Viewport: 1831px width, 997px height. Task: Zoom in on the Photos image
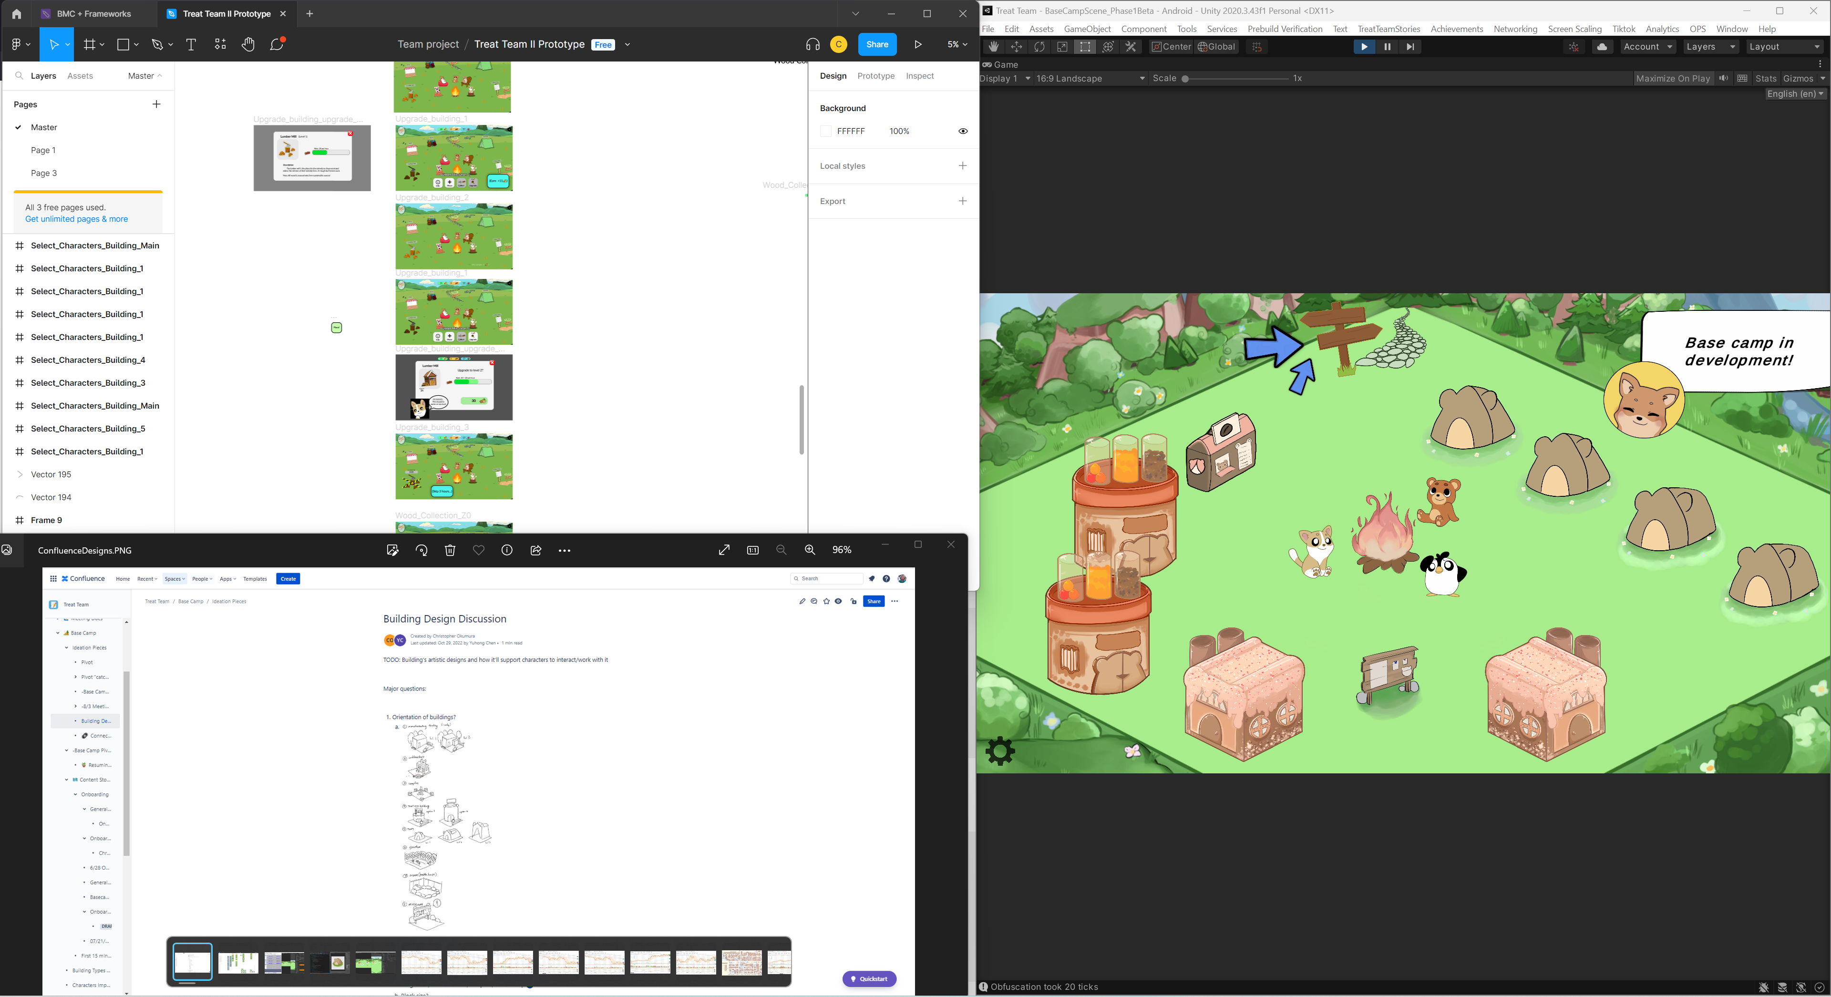point(810,550)
